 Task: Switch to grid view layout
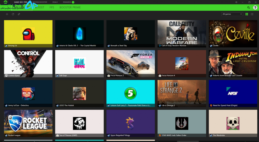pos(247,14)
